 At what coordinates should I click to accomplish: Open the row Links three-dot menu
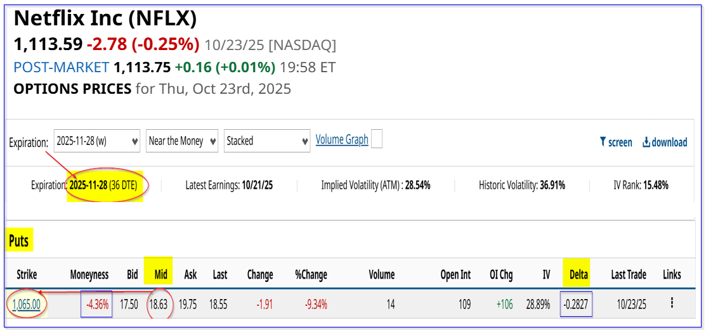tap(671, 303)
